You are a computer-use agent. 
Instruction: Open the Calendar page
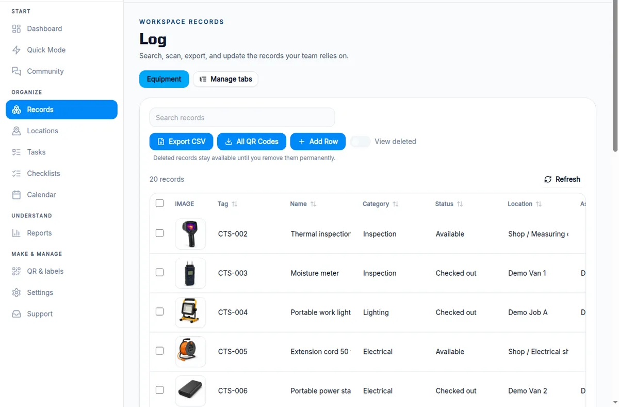point(61,195)
